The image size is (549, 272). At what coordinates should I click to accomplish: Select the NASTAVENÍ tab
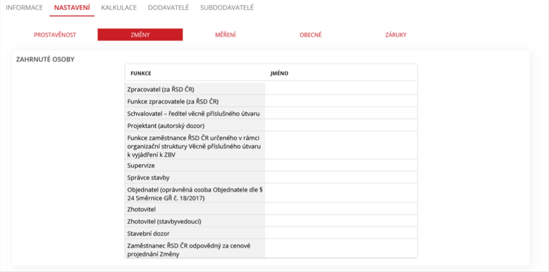72,8
